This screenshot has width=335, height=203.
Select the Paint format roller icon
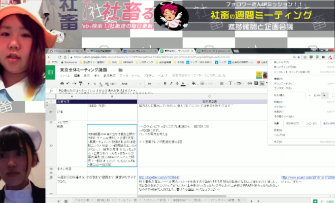[81, 83]
